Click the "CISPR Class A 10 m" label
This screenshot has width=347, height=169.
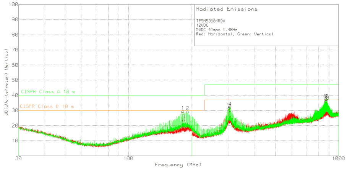(48, 92)
